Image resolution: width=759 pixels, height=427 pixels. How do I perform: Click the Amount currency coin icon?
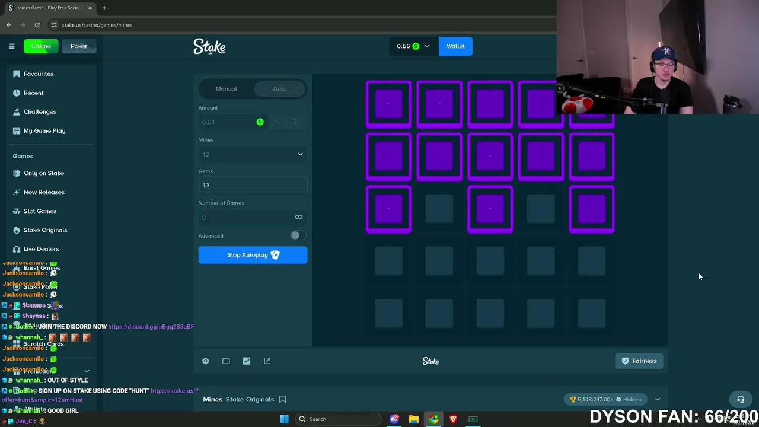pos(260,122)
